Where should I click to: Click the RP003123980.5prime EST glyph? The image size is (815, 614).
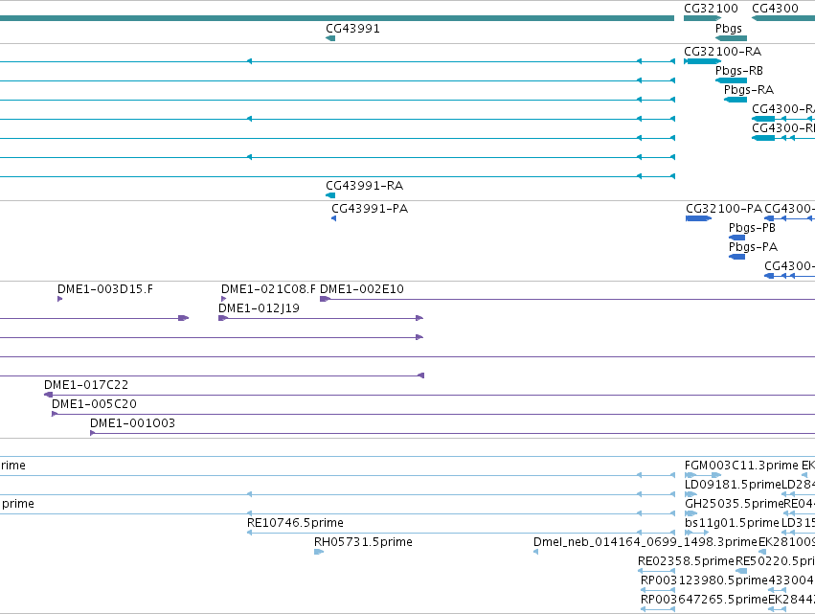pyautogui.click(x=658, y=590)
